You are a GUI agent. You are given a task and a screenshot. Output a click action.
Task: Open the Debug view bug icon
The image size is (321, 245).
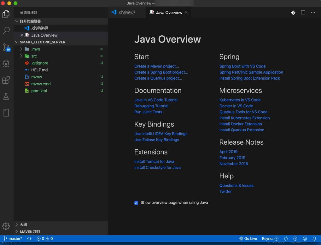(6, 63)
